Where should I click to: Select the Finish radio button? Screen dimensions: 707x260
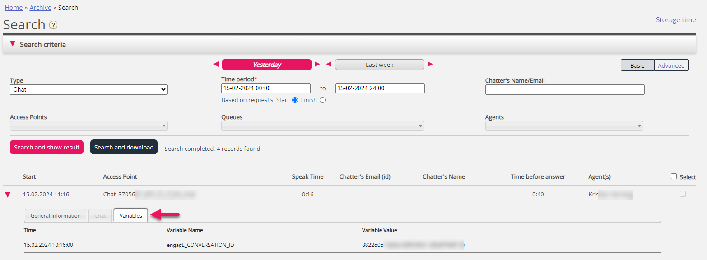(x=322, y=100)
